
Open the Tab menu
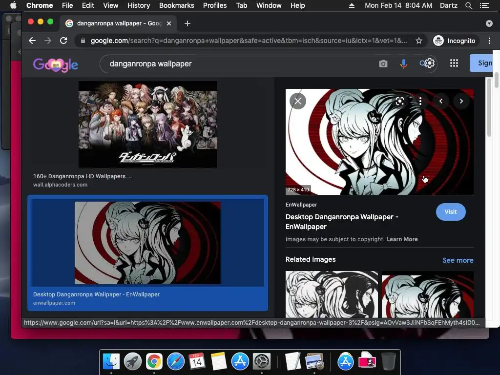click(x=242, y=5)
